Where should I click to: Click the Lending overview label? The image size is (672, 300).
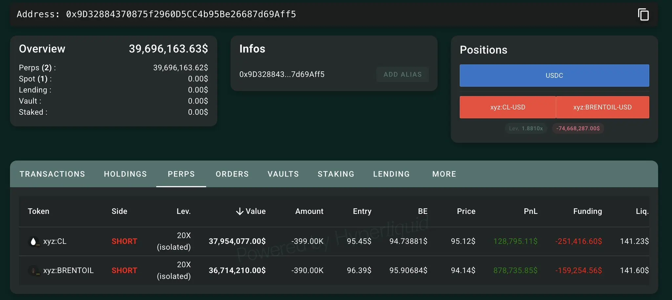35,90
